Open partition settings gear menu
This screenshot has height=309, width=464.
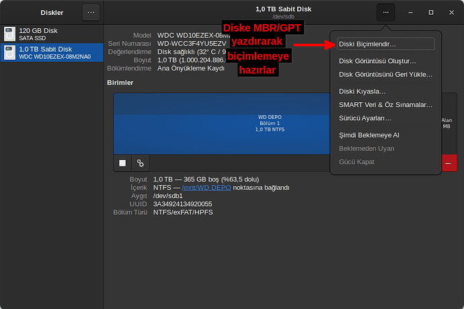140,163
